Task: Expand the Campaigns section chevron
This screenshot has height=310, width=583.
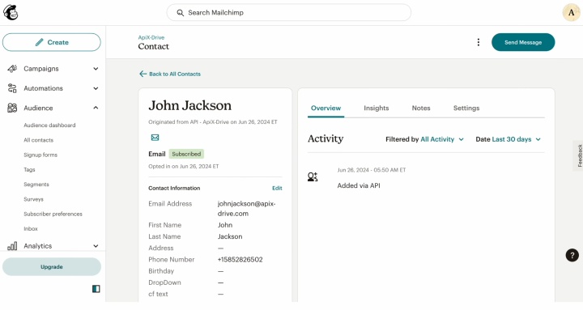Action: [96, 69]
